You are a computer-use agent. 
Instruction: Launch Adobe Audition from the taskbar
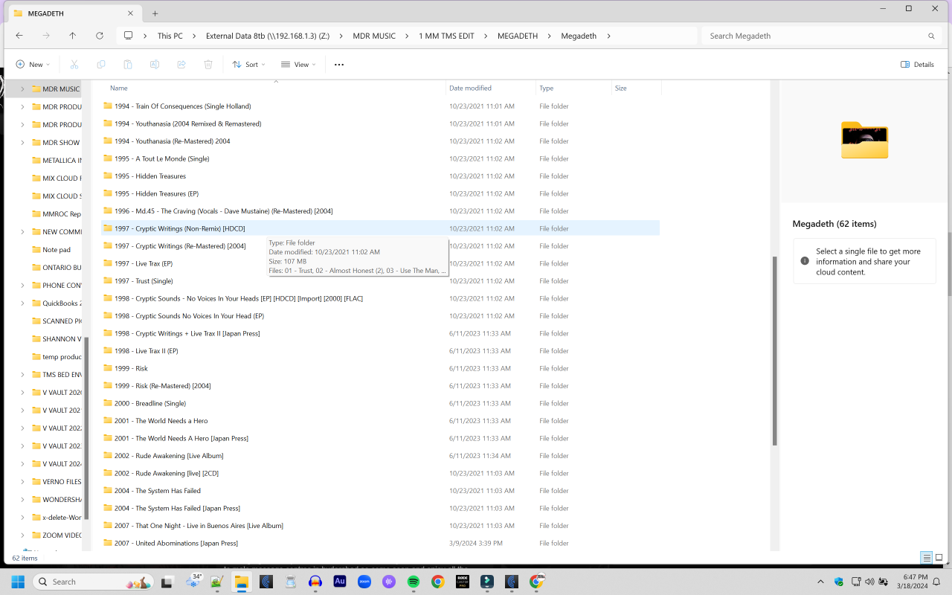tap(340, 582)
